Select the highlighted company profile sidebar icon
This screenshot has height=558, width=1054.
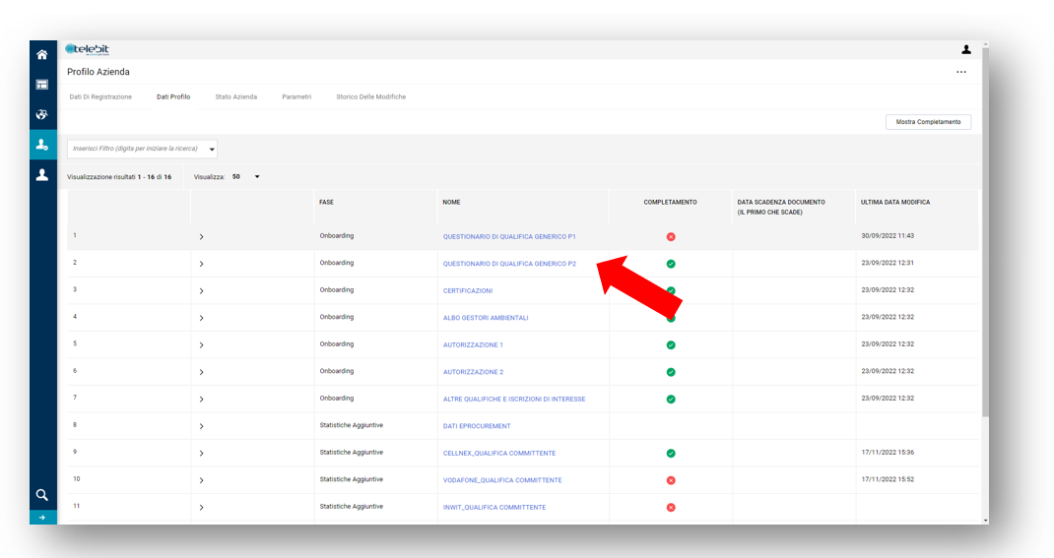tap(42, 145)
